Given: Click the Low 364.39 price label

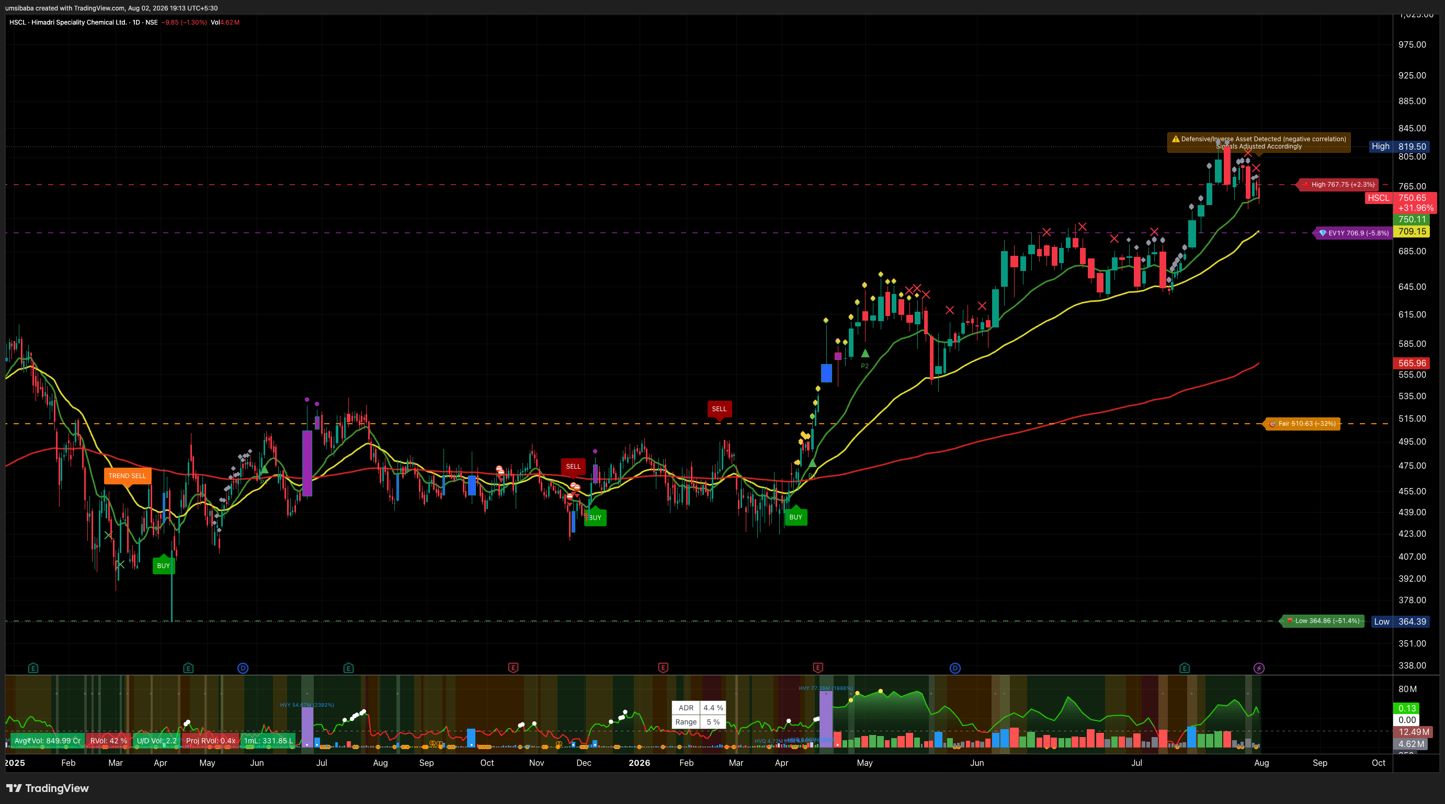Looking at the screenshot, I should click(x=1400, y=621).
